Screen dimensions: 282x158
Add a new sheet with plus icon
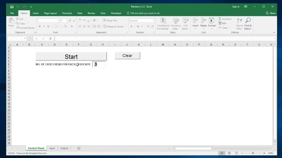(79, 148)
